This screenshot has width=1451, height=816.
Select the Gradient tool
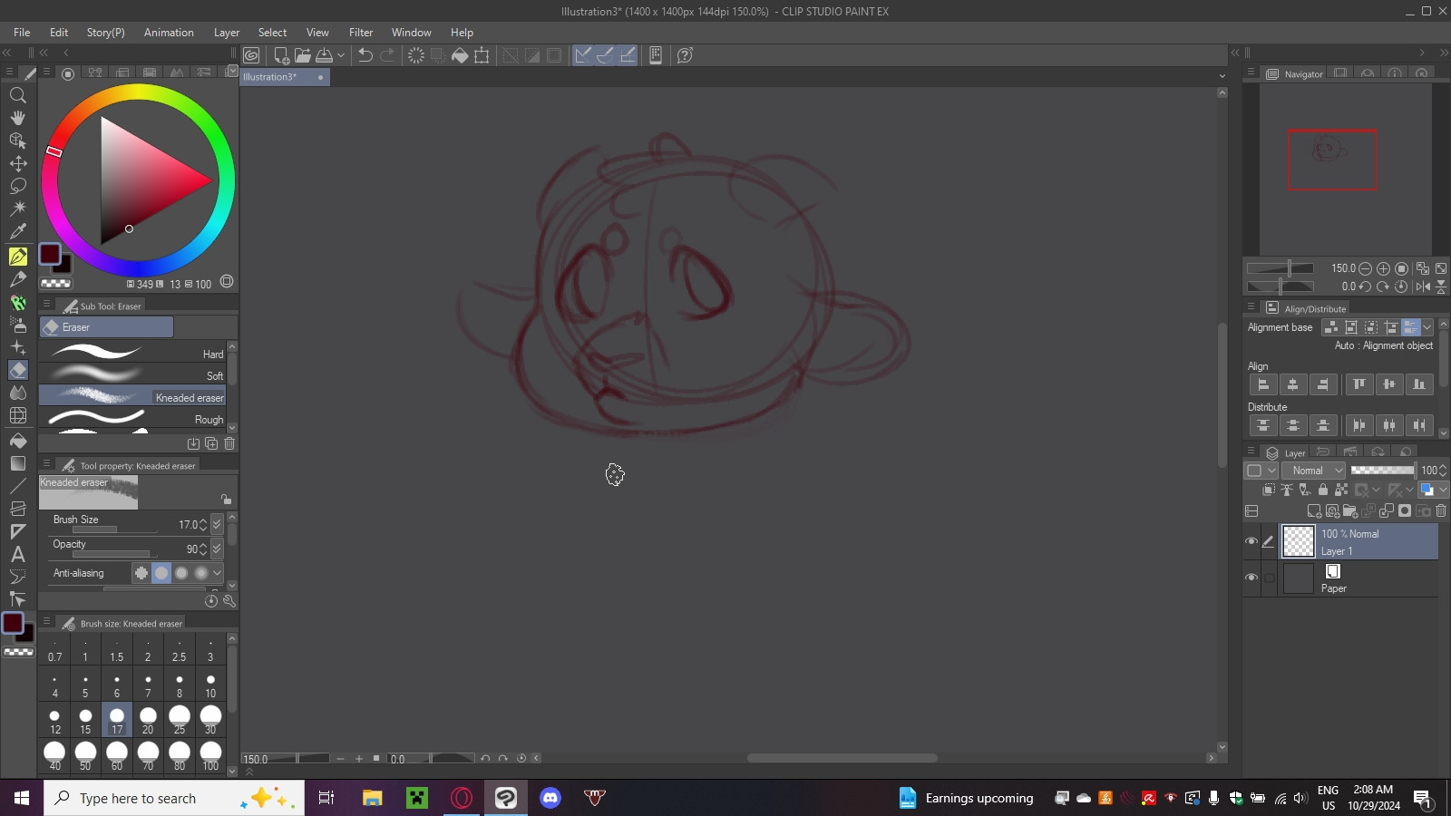17,463
